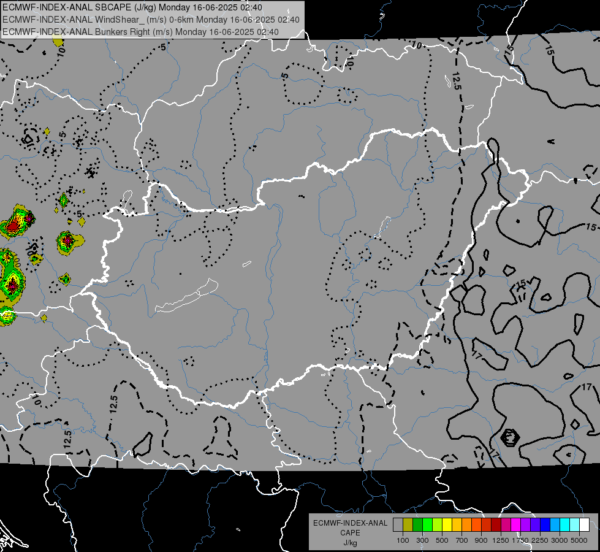Pick the bright green legend swatch

pos(427,524)
